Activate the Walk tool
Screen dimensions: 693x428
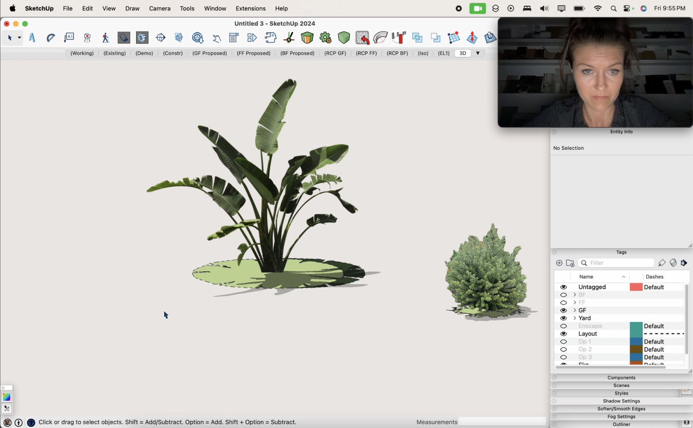point(105,37)
